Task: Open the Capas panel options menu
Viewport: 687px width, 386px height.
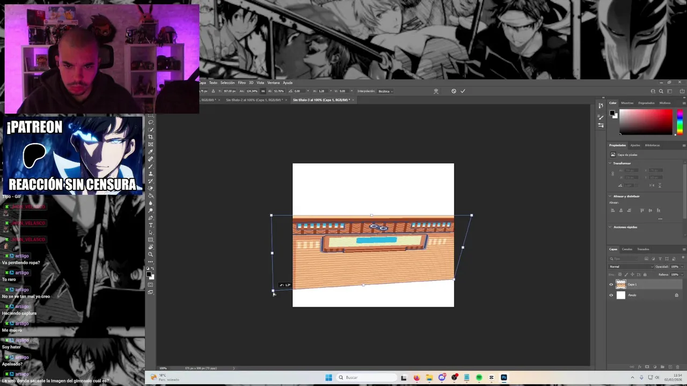Action: [684, 249]
